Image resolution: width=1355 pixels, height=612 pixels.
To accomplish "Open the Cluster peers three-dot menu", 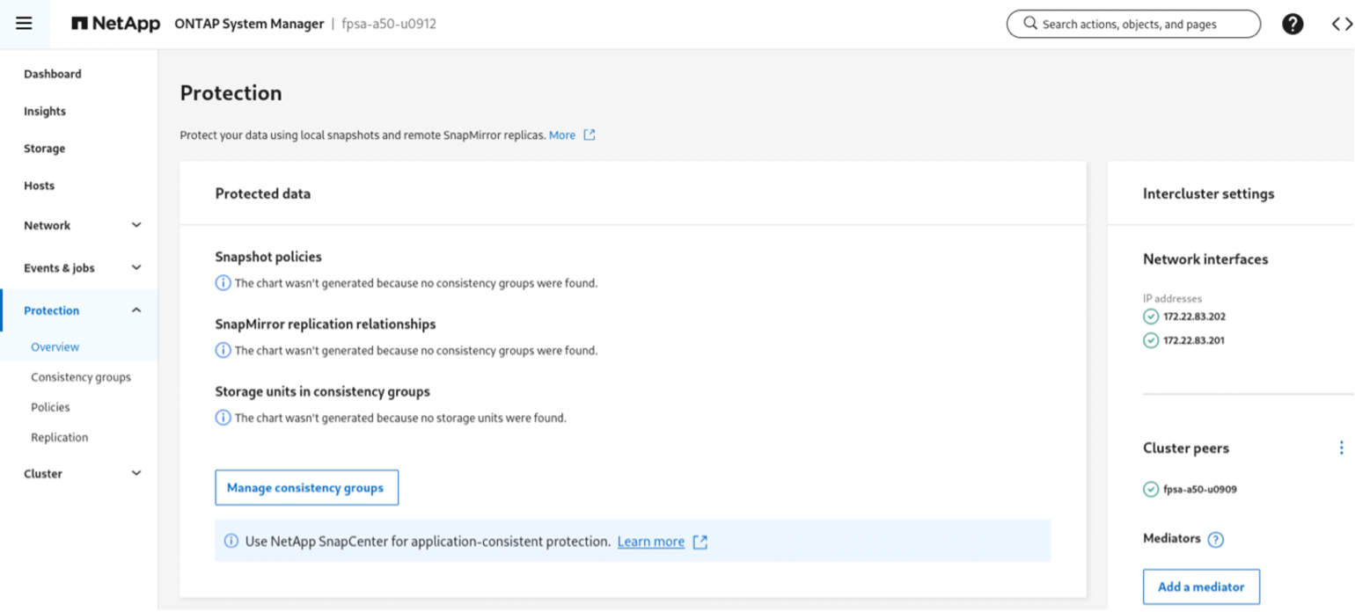I will [x=1341, y=448].
